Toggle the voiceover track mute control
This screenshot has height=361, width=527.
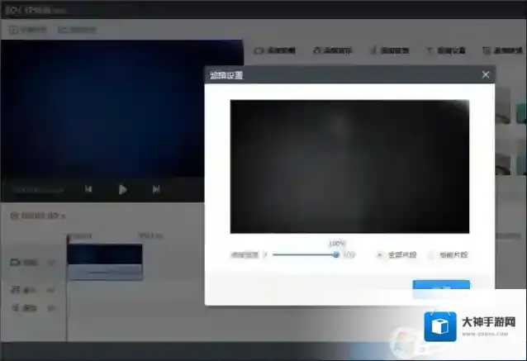pyautogui.click(x=51, y=308)
